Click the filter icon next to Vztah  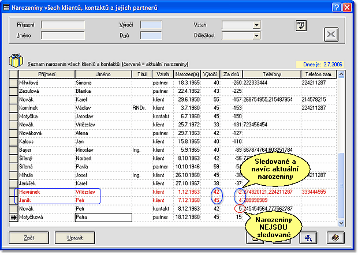[301, 25]
